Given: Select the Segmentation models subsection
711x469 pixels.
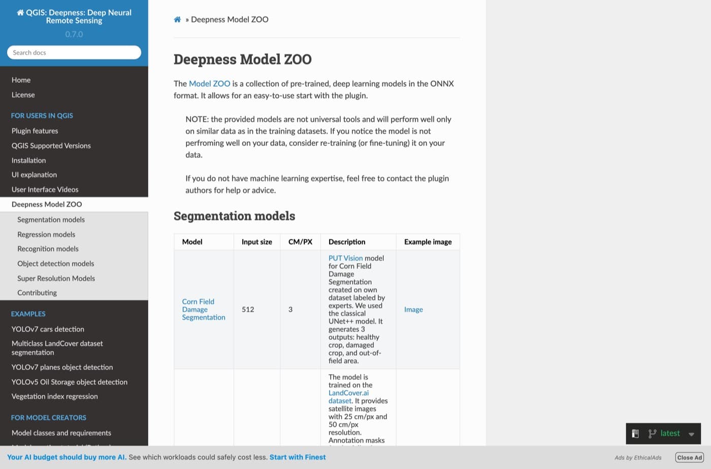Looking at the screenshot, I should coord(51,220).
